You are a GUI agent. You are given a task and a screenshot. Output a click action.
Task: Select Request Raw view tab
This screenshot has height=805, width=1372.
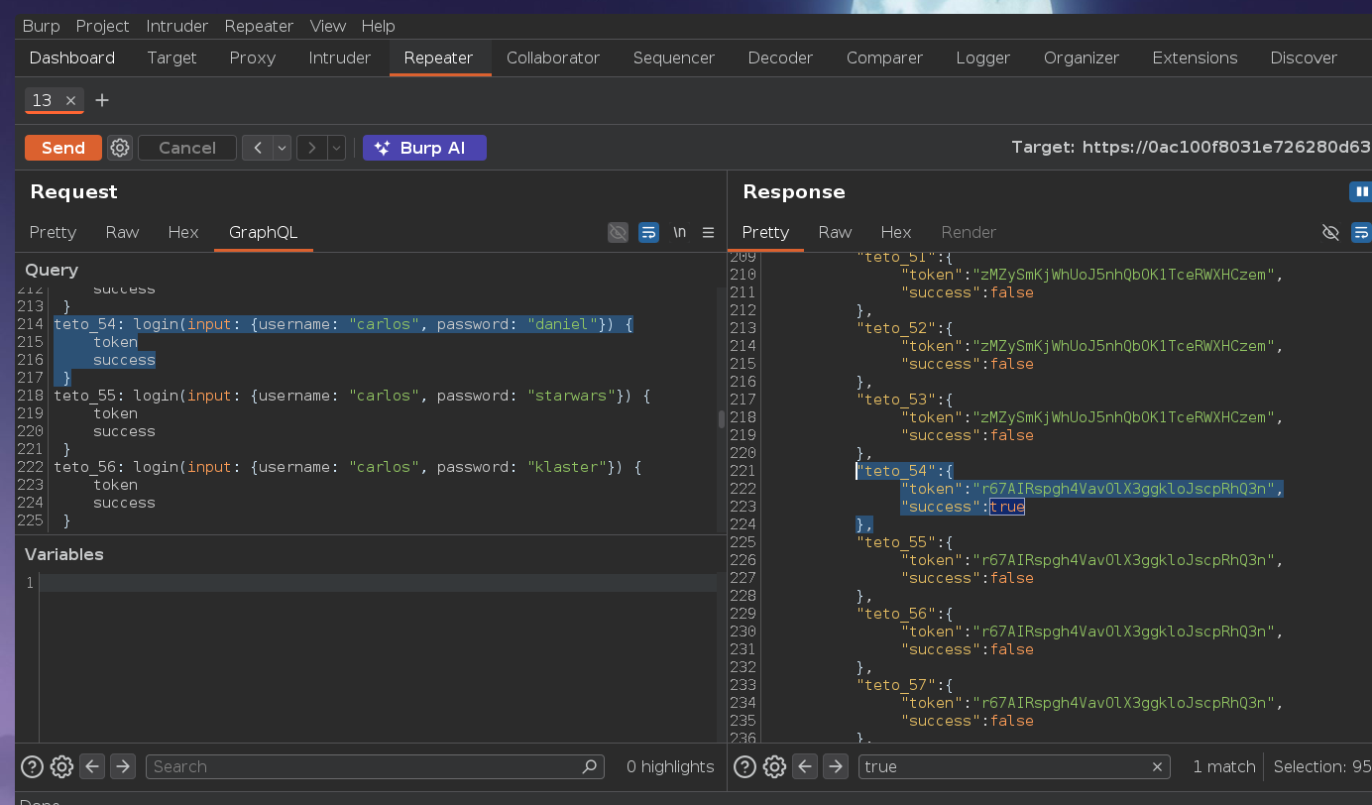122,232
